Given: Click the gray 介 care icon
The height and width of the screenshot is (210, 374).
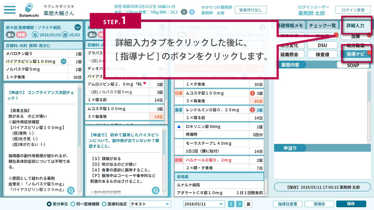Looking at the screenshot, I should [x=184, y=12].
